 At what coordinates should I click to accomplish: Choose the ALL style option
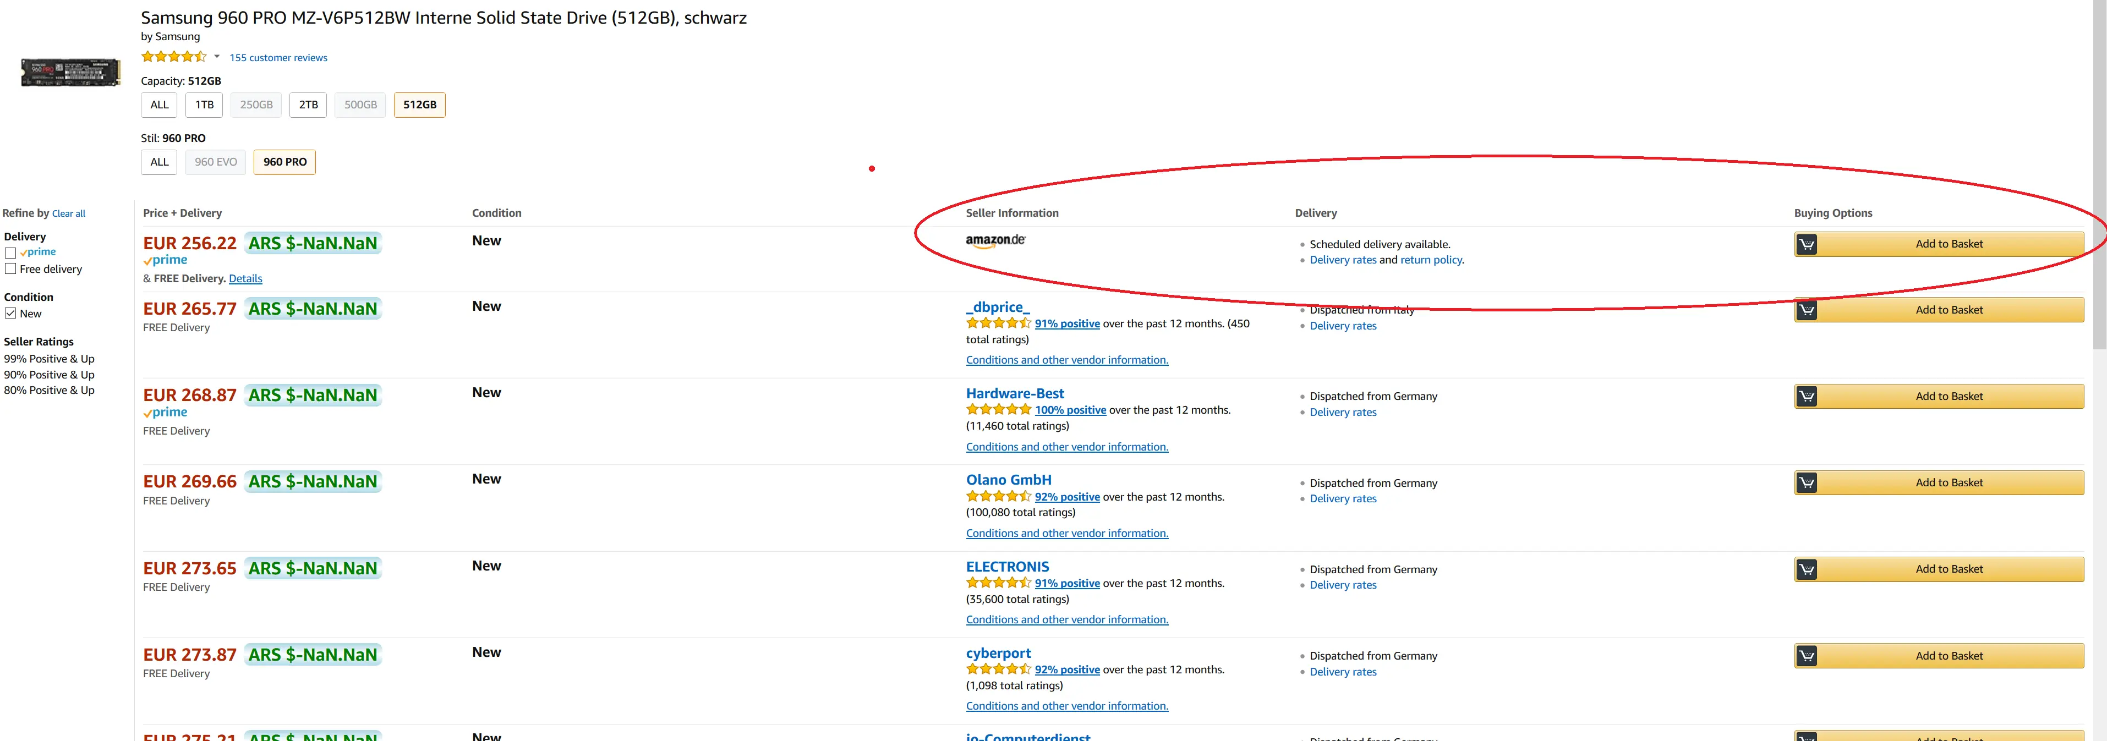158,162
